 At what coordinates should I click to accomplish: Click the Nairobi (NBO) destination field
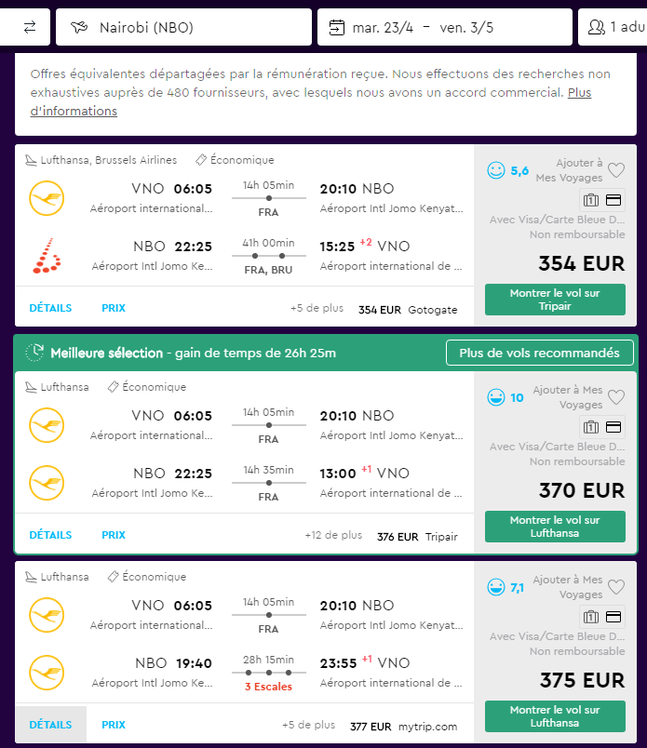click(183, 27)
